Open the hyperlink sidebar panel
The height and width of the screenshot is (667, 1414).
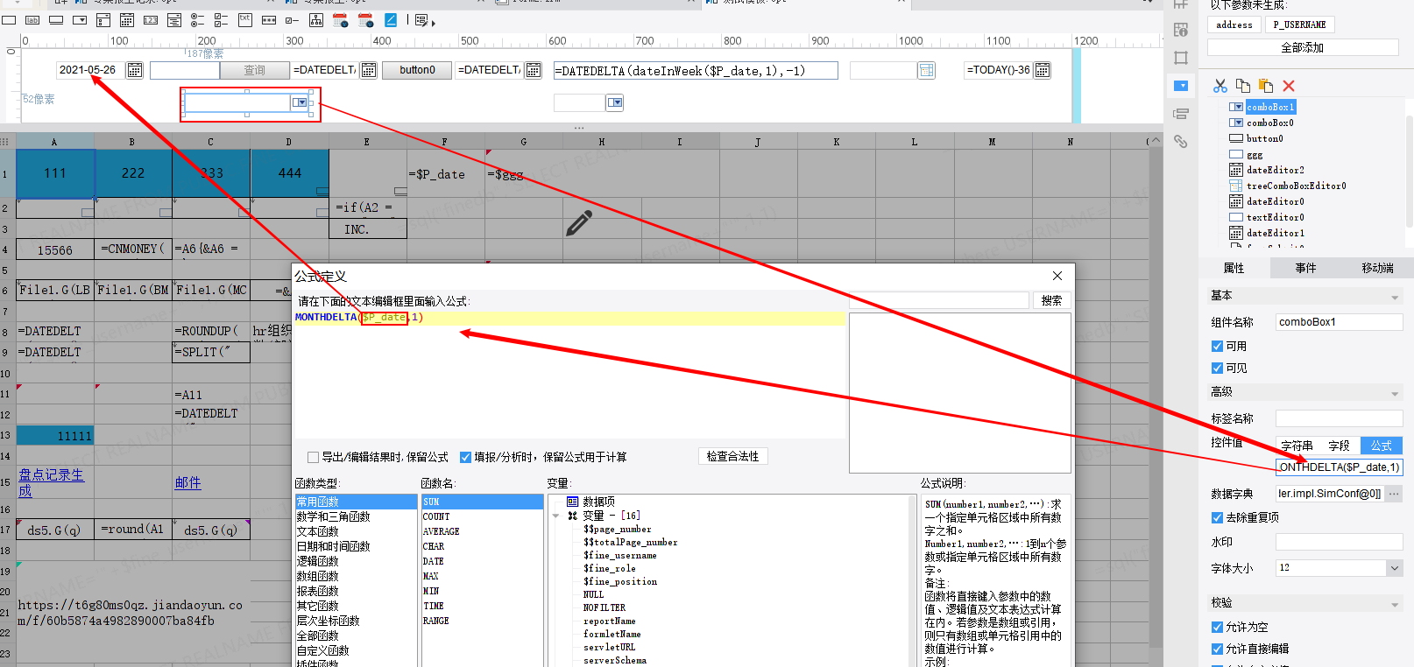1181,141
